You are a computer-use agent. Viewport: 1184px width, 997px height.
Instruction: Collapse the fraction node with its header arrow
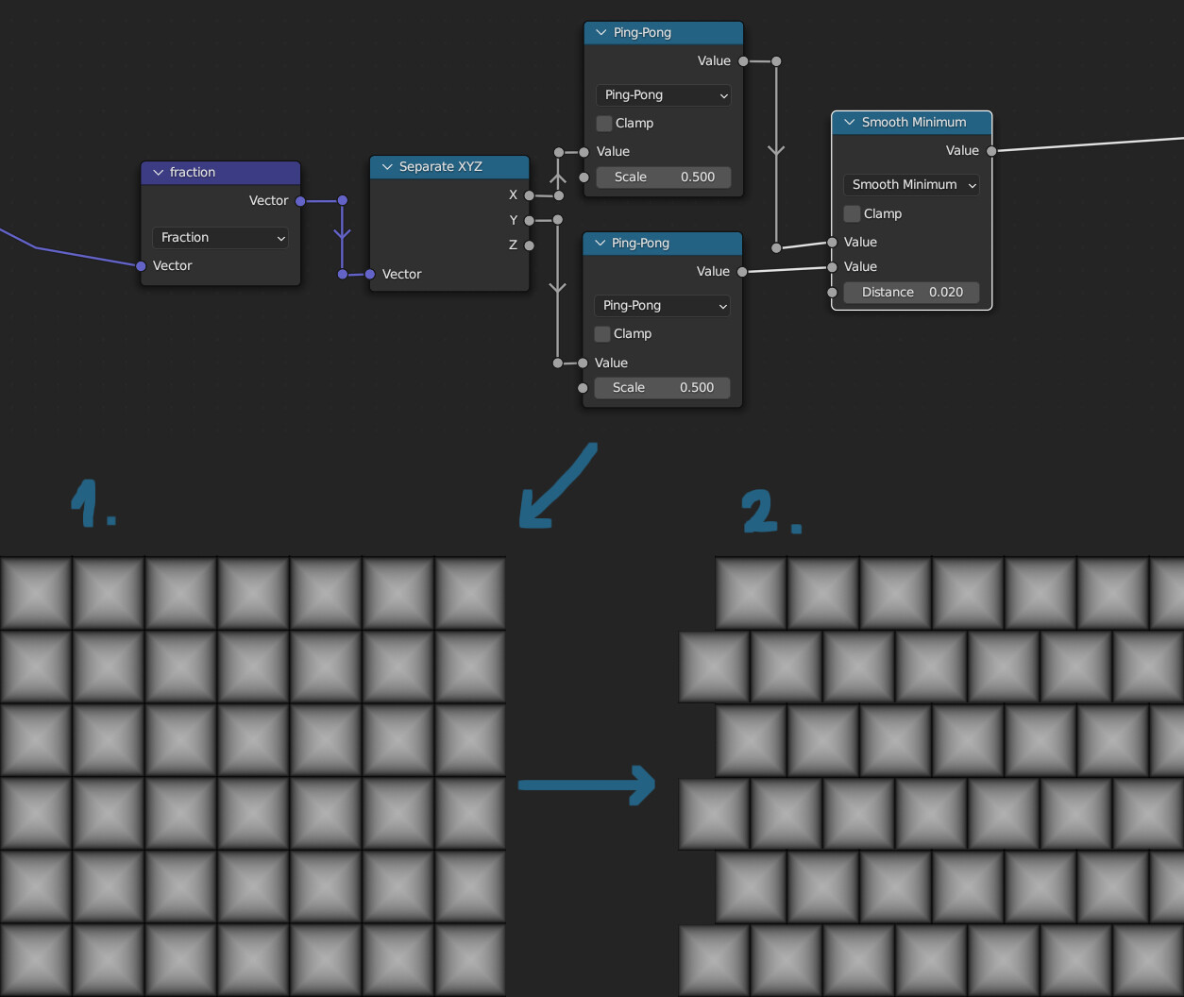click(158, 173)
